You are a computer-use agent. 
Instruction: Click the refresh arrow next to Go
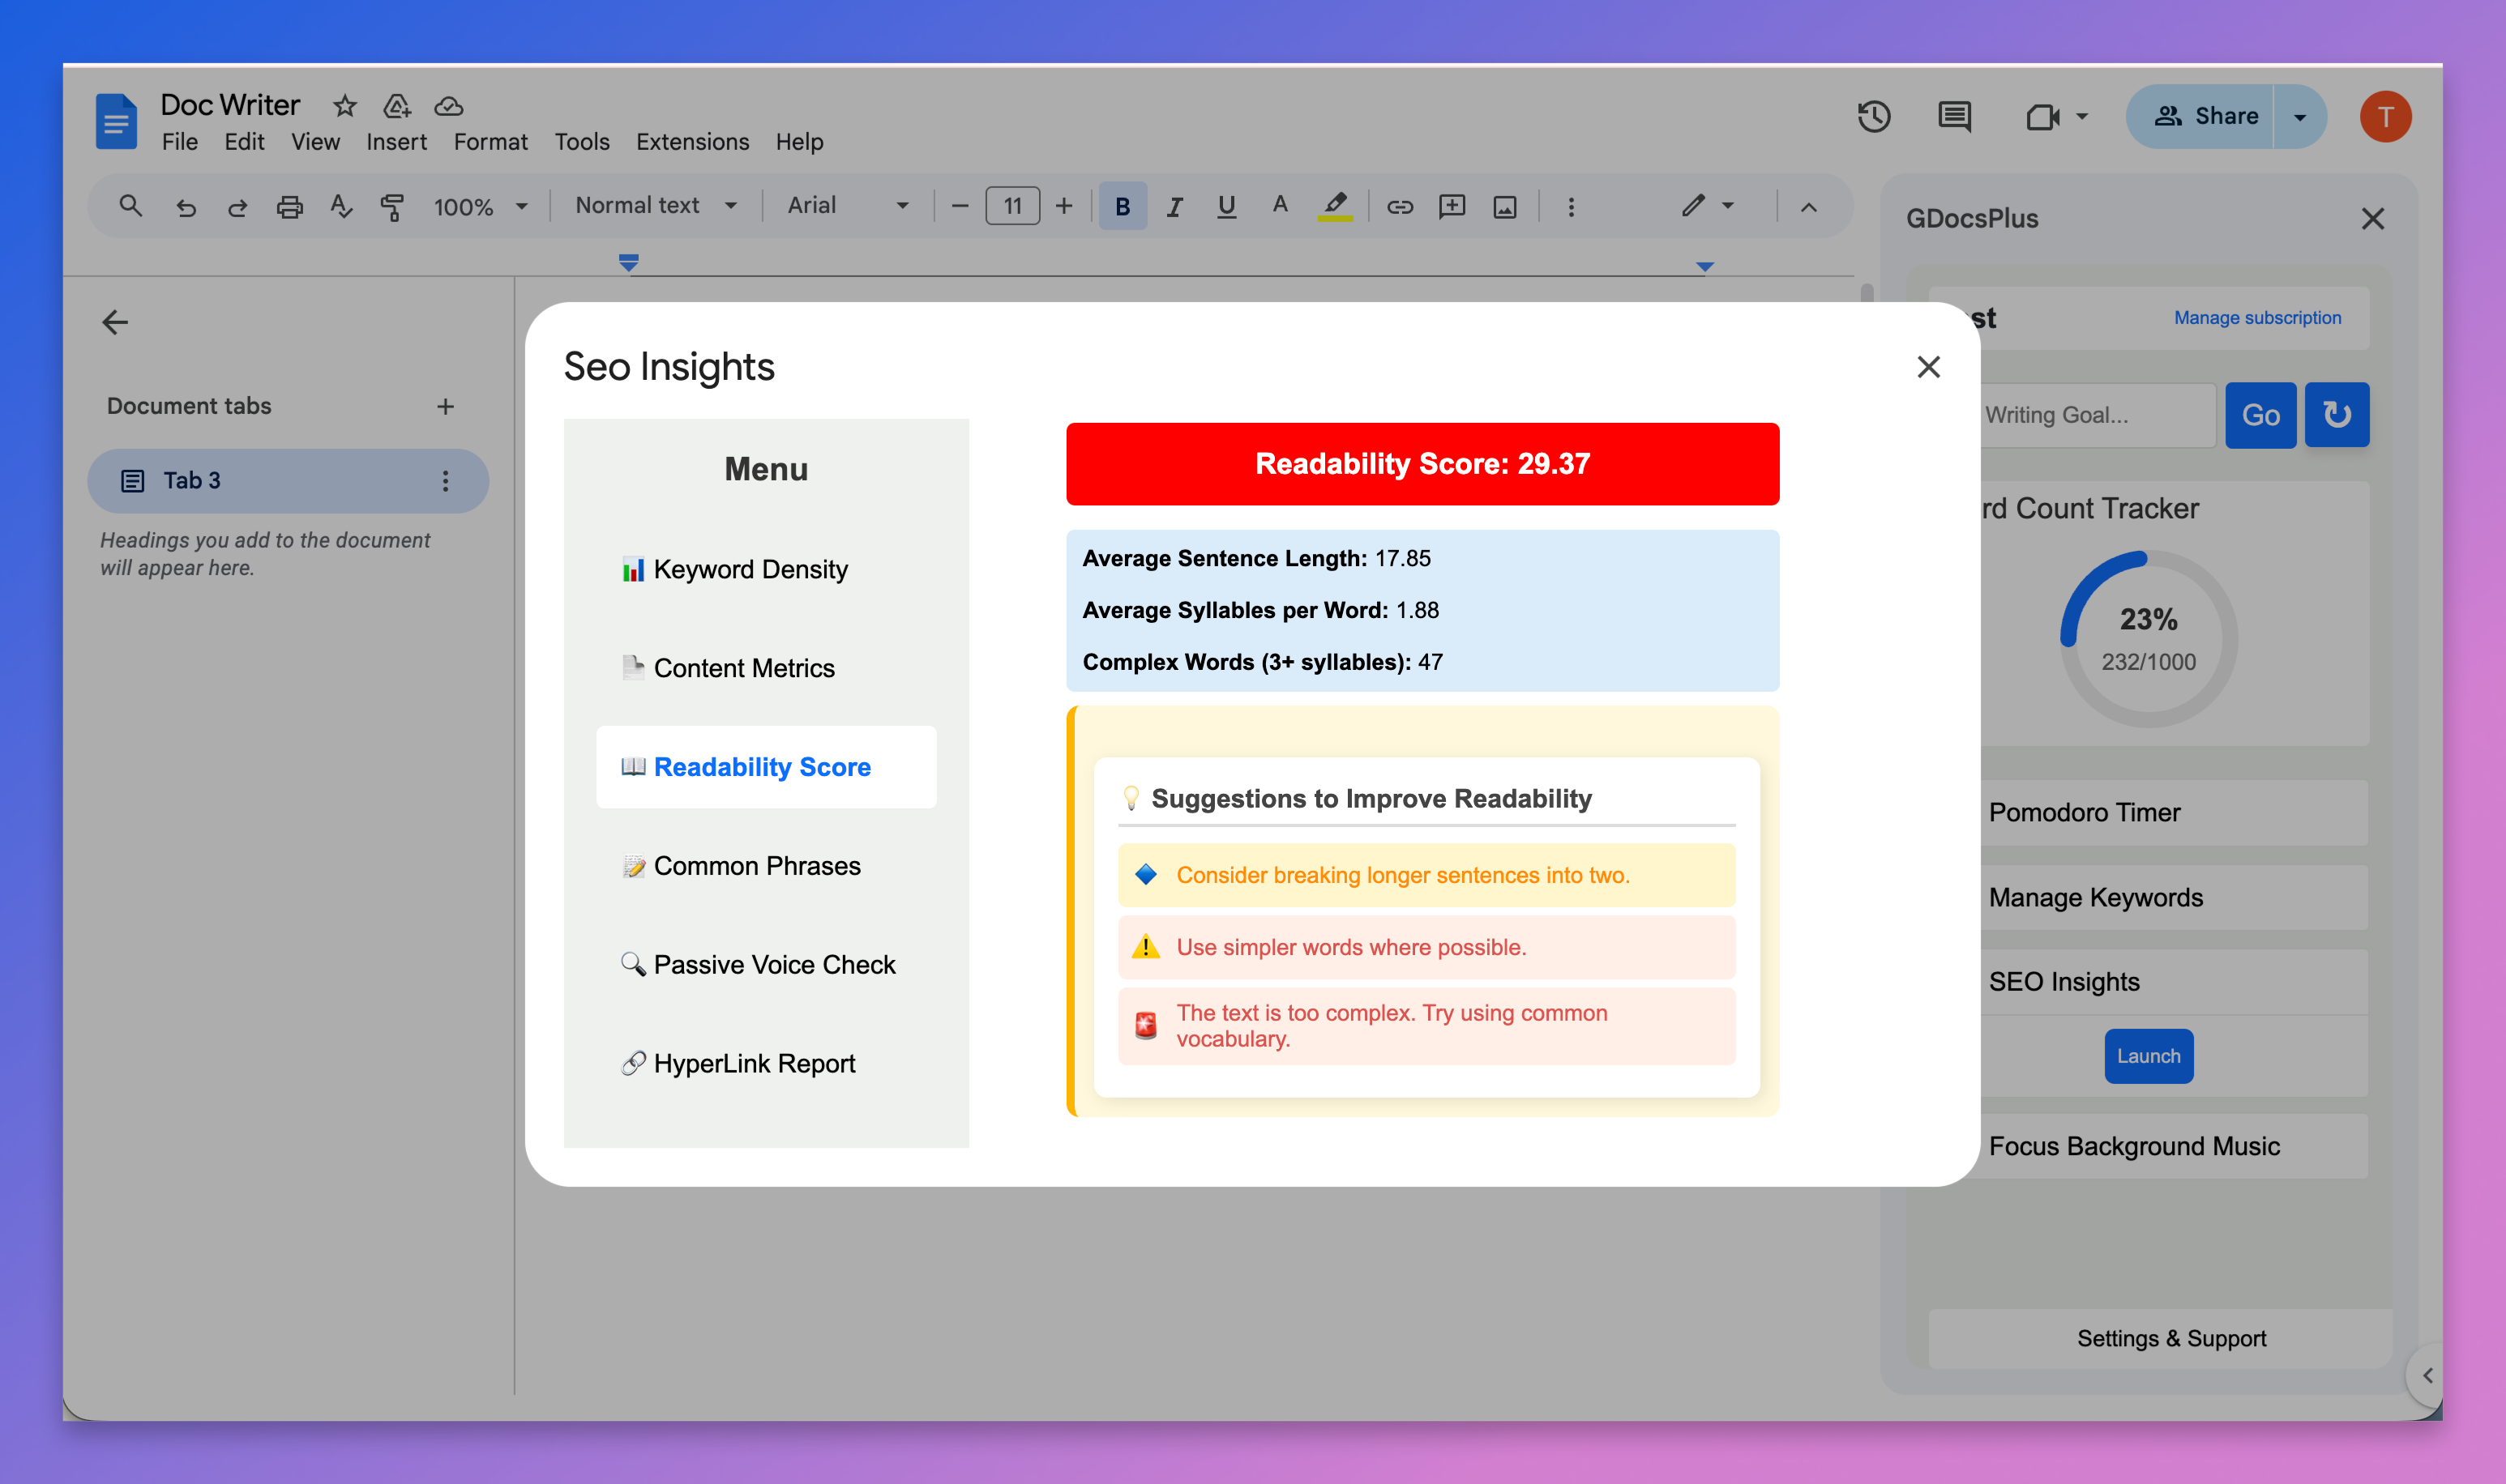point(2336,414)
